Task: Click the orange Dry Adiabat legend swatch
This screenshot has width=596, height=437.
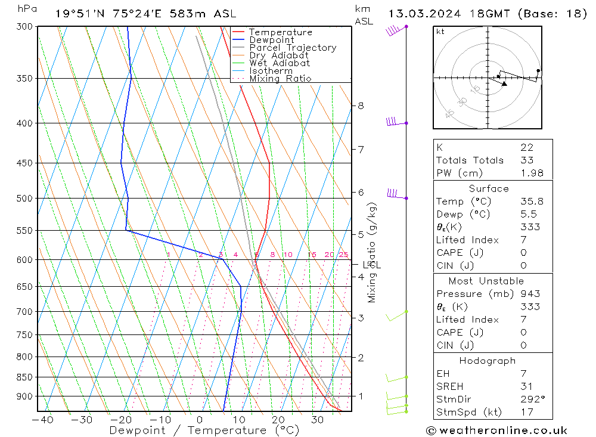Action: point(238,55)
